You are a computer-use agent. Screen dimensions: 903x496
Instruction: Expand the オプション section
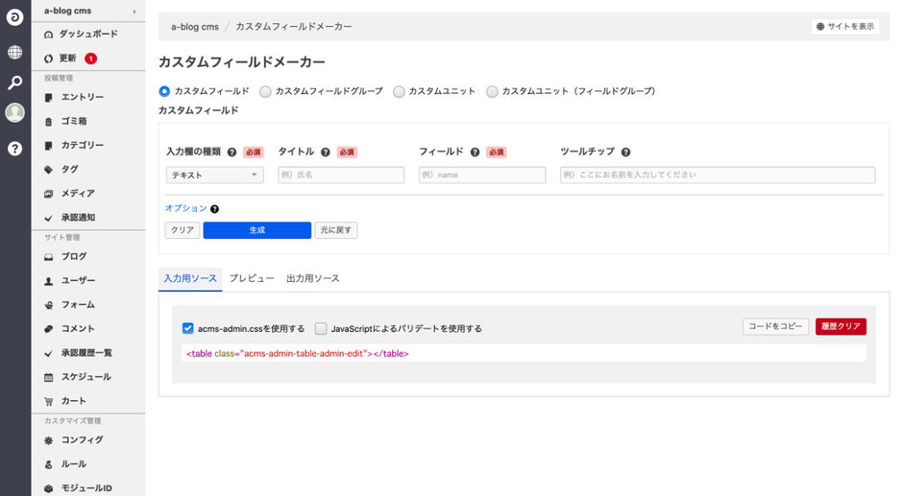pos(185,208)
